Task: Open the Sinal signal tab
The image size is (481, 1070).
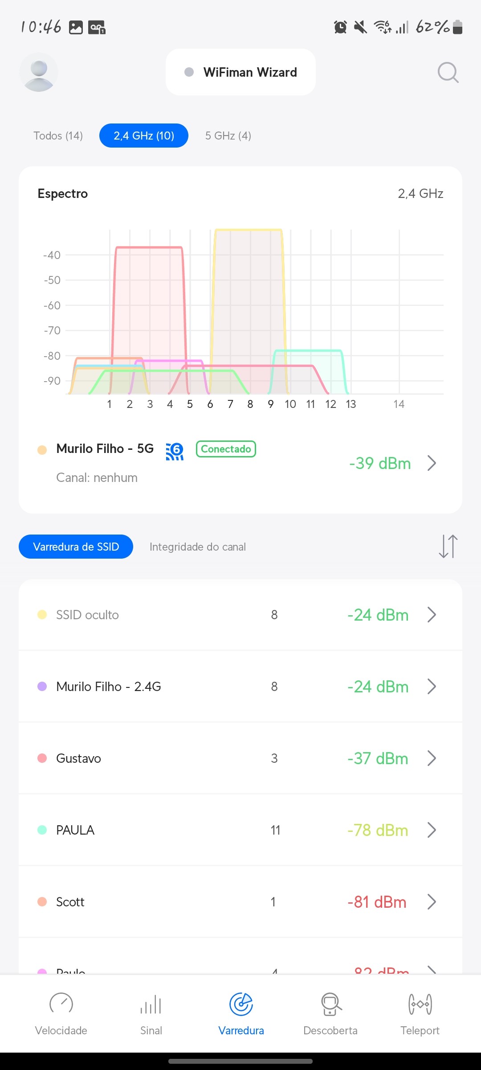Action: tap(151, 1013)
